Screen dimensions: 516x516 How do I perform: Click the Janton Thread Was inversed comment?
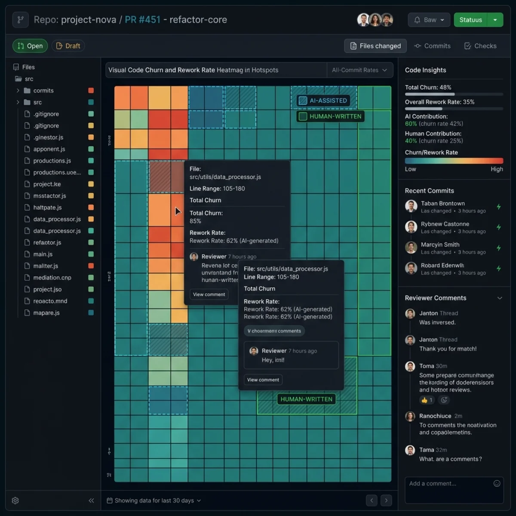click(454, 318)
